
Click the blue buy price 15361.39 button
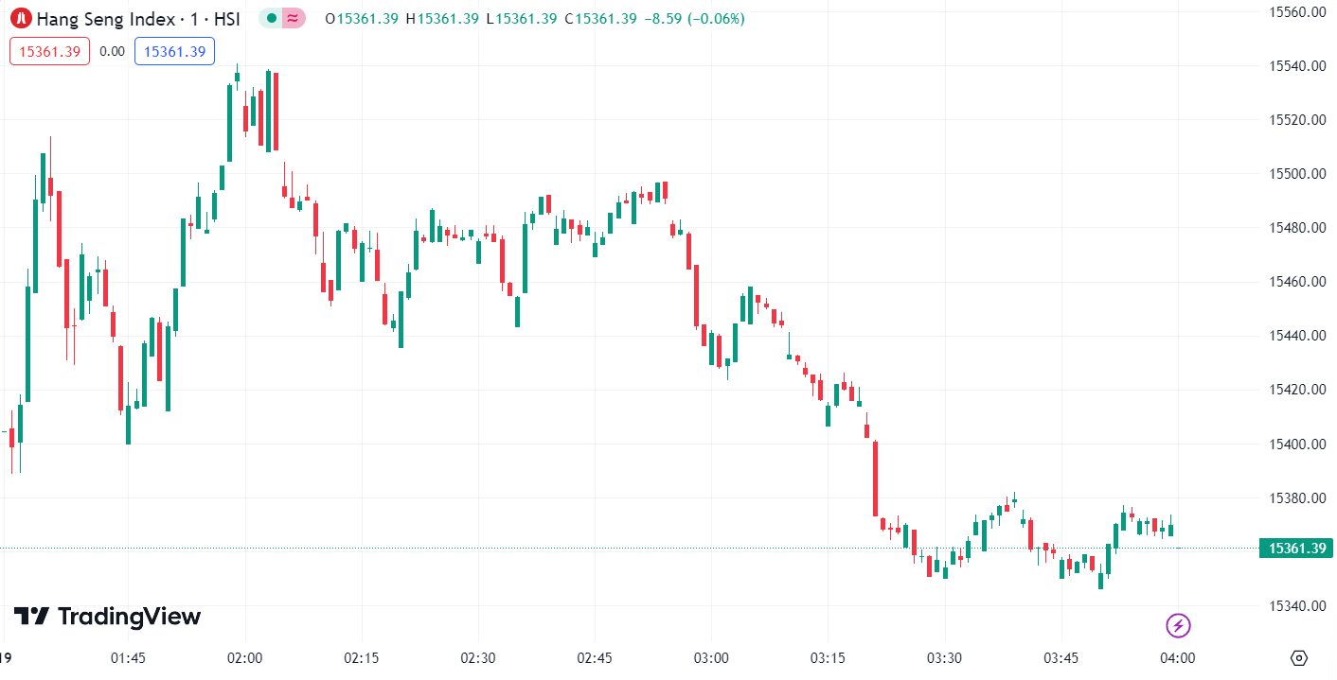click(174, 51)
